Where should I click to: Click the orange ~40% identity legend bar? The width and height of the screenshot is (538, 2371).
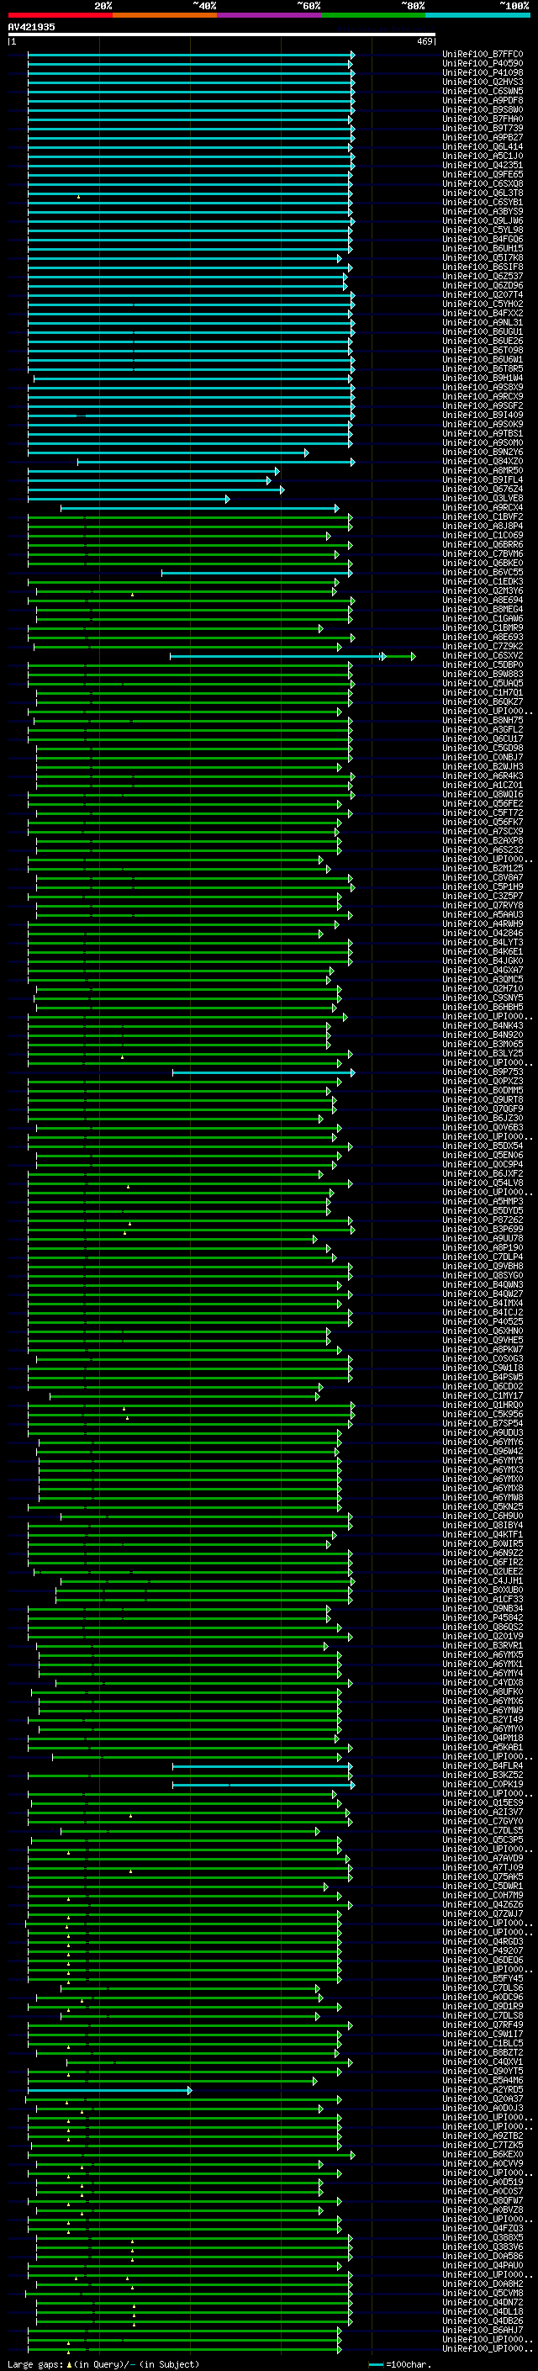pos(165,15)
